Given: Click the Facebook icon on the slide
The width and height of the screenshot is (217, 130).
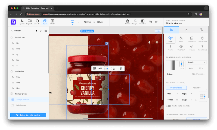Looking at the screenshot, I should (149, 43).
